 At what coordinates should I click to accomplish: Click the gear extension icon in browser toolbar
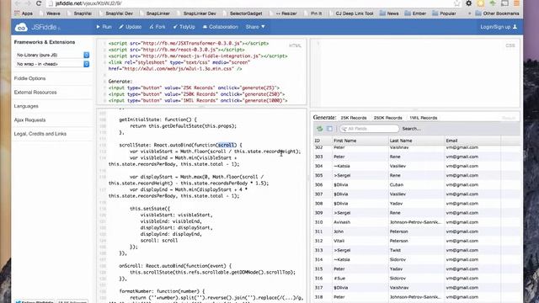coord(468,3)
